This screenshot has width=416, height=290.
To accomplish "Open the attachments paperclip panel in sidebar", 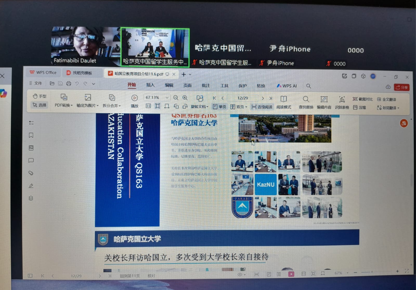I will [x=31, y=173].
